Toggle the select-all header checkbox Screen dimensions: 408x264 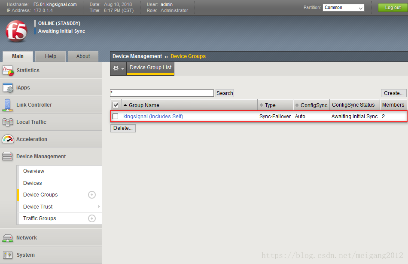(x=116, y=105)
